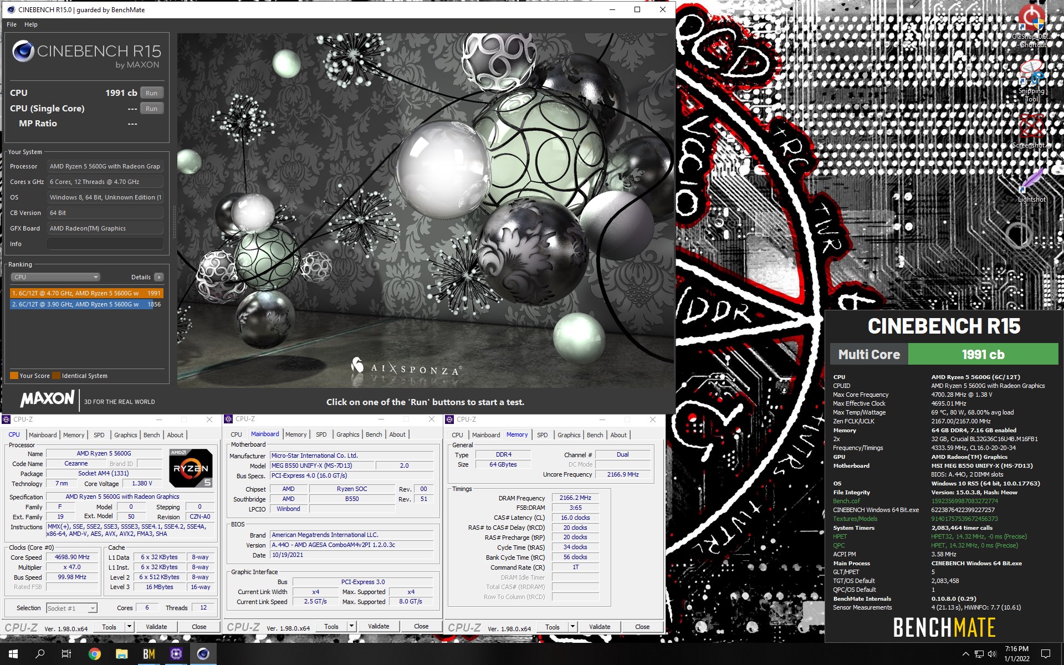Click the BIOS Version field in CPU-Z Mainboard
Image resolution: width=1064 pixels, height=665 pixels.
tap(351, 545)
